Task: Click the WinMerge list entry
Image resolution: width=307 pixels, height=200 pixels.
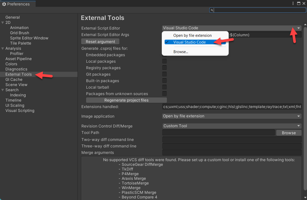Action: [x=131, y=188]
